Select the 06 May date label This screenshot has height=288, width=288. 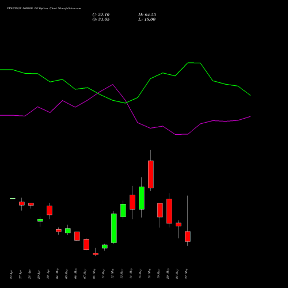pos(75,274)
